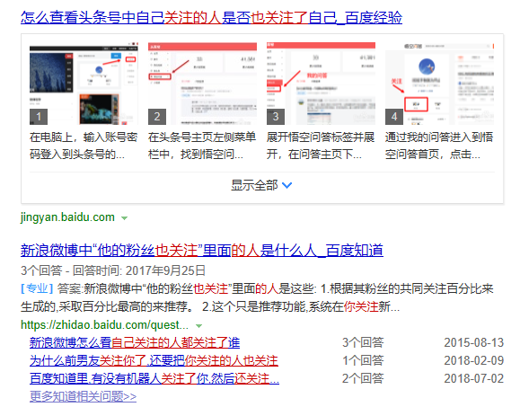The image size is (520, 407).
Task: Open 新浪微博中他的粉丝也关注 百度知道 result
Action: pos(202,251)
